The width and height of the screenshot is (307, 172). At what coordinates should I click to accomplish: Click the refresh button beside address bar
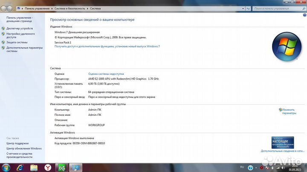(x=248, y=9)
